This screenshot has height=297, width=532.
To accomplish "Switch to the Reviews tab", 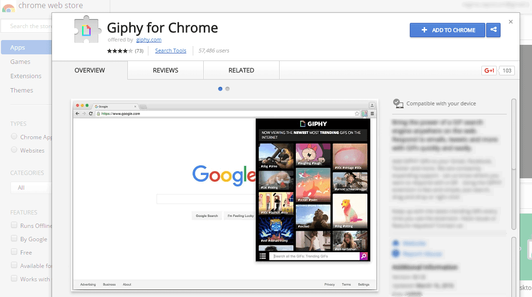I will click(166, 70).
